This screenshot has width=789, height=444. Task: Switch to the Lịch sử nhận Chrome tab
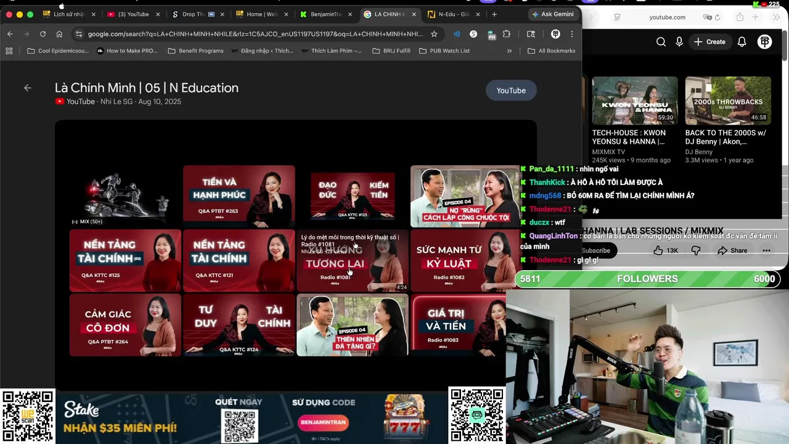(x=68, y=14)
